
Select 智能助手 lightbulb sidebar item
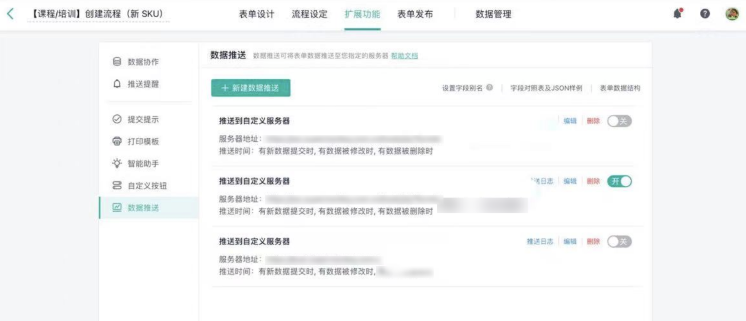coord(142,163)
